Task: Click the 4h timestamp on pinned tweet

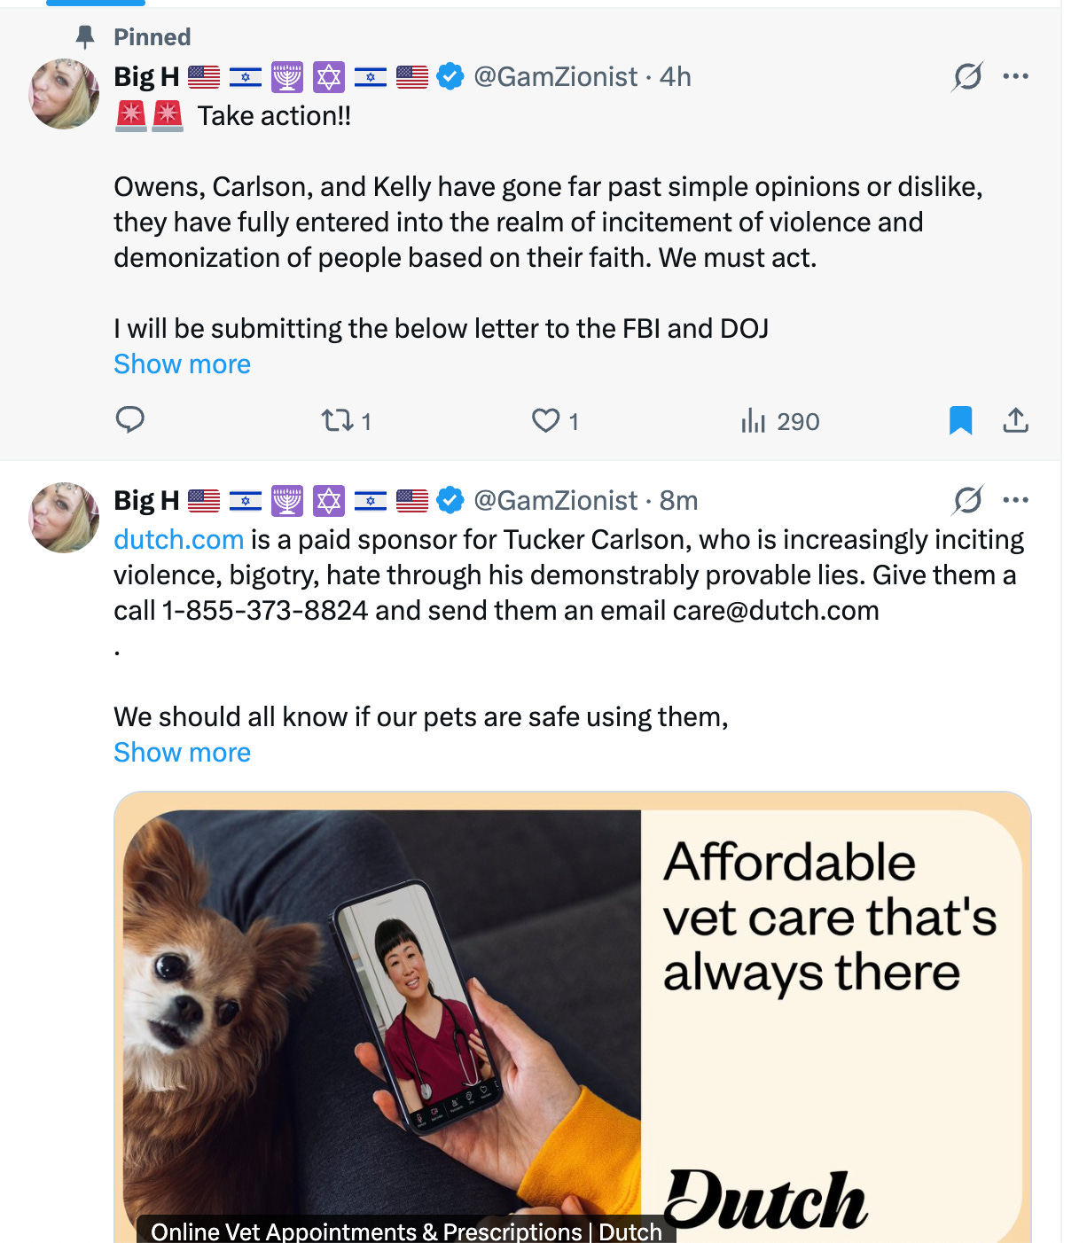Action: coord(675,77)
